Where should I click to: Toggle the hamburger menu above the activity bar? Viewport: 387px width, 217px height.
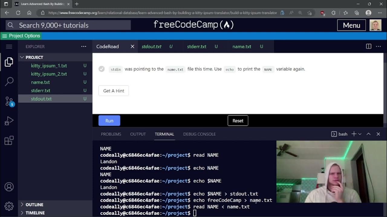click(x=9, y=46)
